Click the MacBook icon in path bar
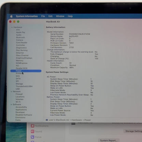 (x=47, y=120)
